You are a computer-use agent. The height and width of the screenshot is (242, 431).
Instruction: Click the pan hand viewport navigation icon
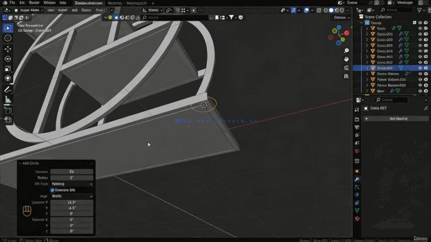pos(347,59)
